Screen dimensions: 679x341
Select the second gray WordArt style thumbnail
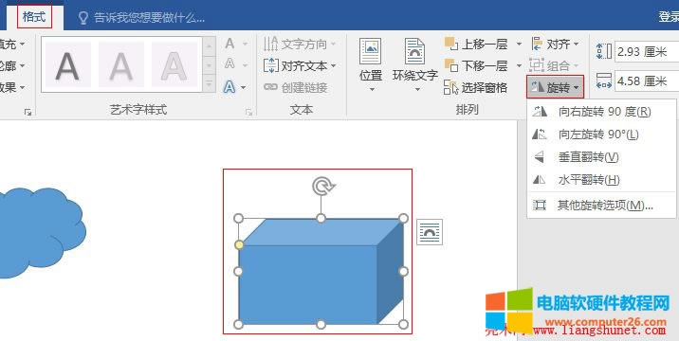pos(121,64)
